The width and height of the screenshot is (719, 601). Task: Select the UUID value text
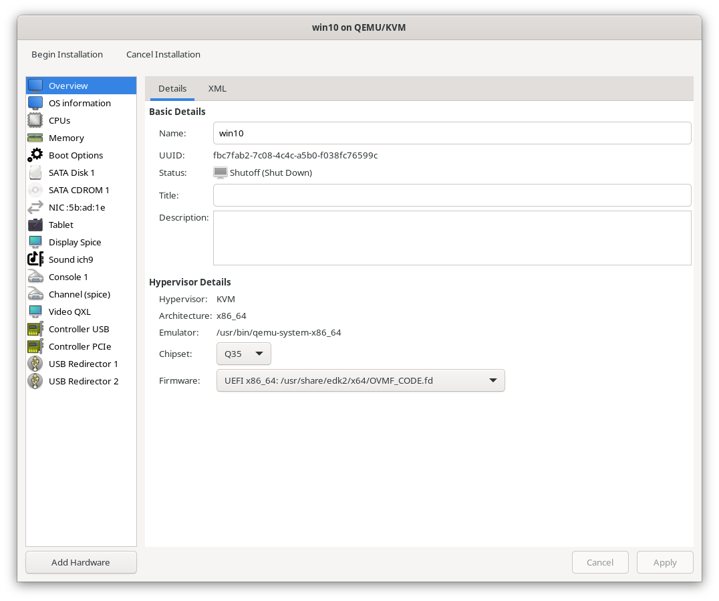(295, 156)
